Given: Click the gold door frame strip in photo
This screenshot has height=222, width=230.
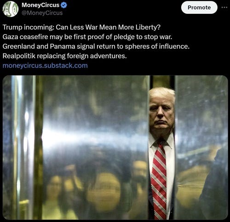Looking at the screenshot, I should [38, 147].
